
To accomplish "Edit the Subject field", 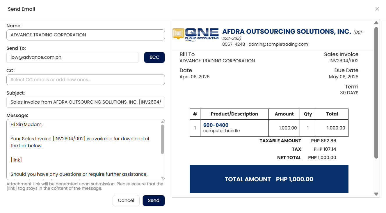I will coord(86,102).
